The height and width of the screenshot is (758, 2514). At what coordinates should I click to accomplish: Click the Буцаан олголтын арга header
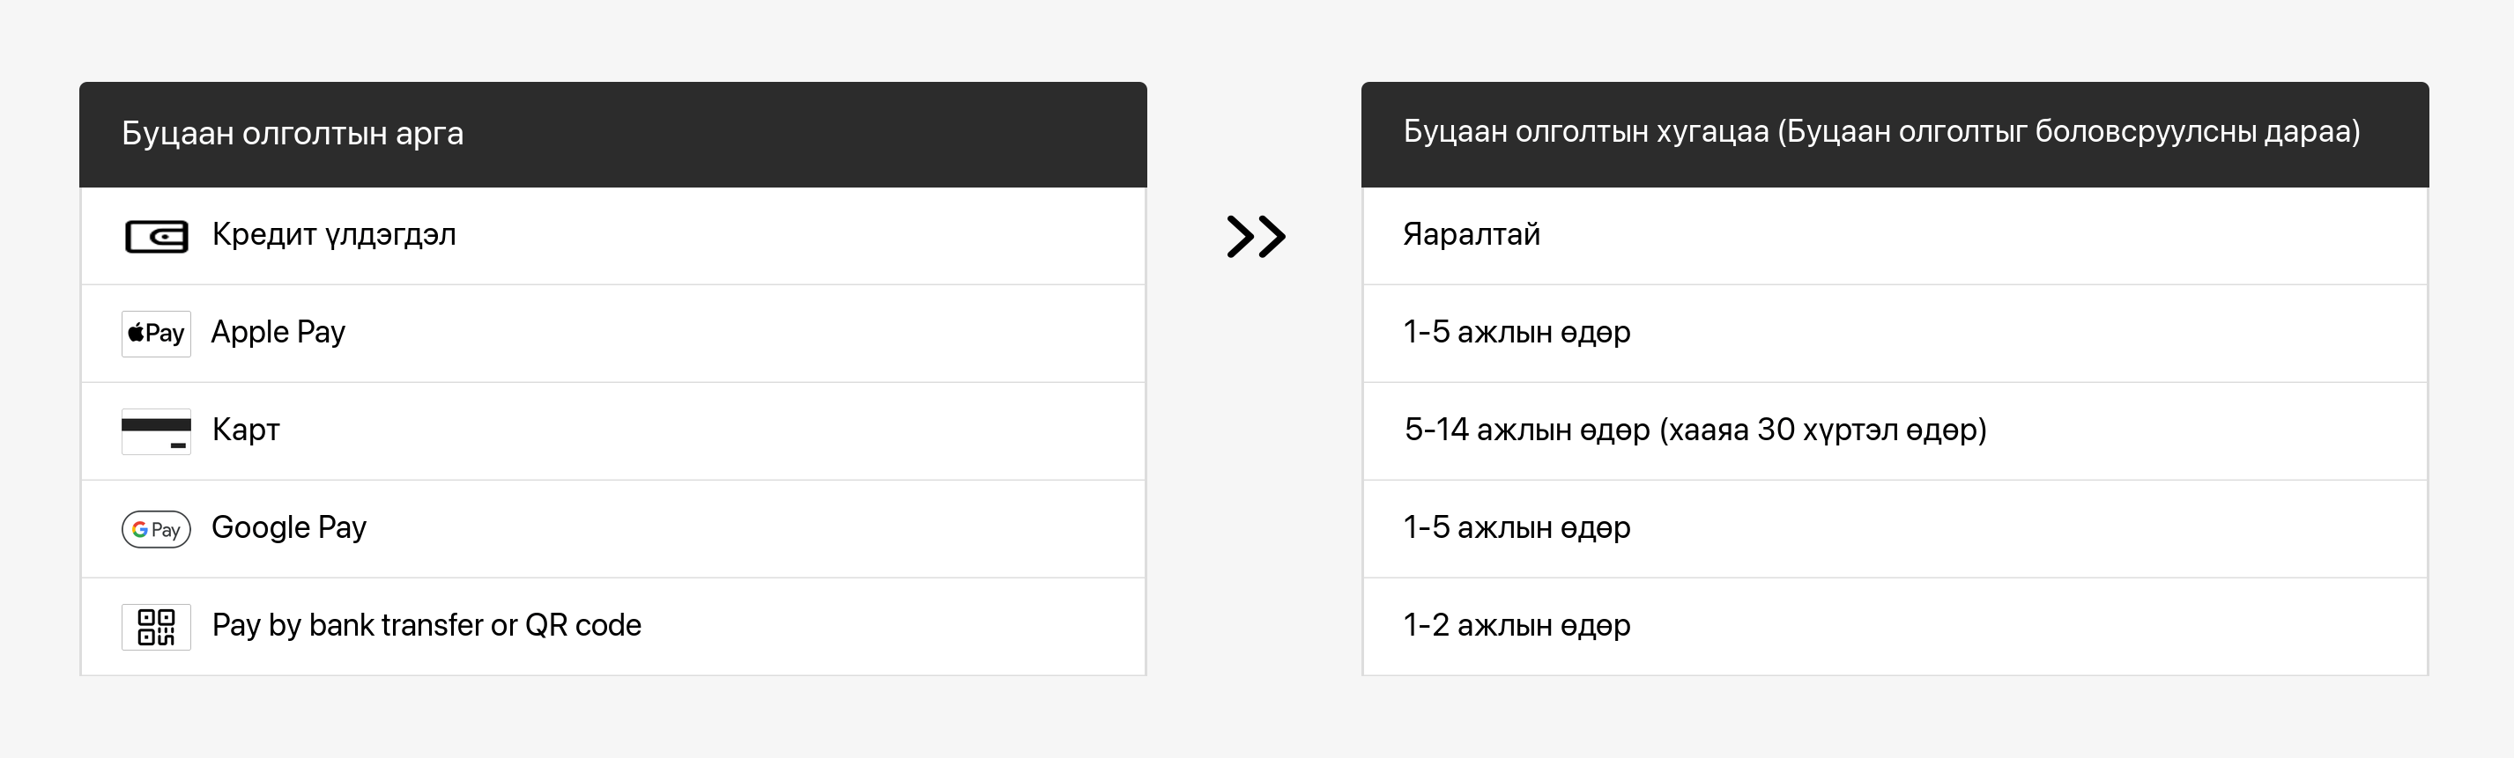pyautogui.click(x=293, y=134)
